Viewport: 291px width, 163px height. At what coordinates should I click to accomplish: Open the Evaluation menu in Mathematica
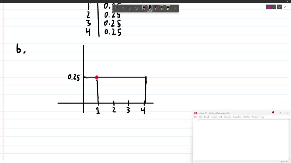click(x=237, y=117)
